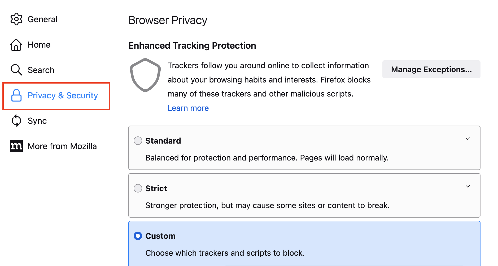Click the Privacy & Security lock icon
Viewport: 498px width, 266px height.
coord(16,95)
